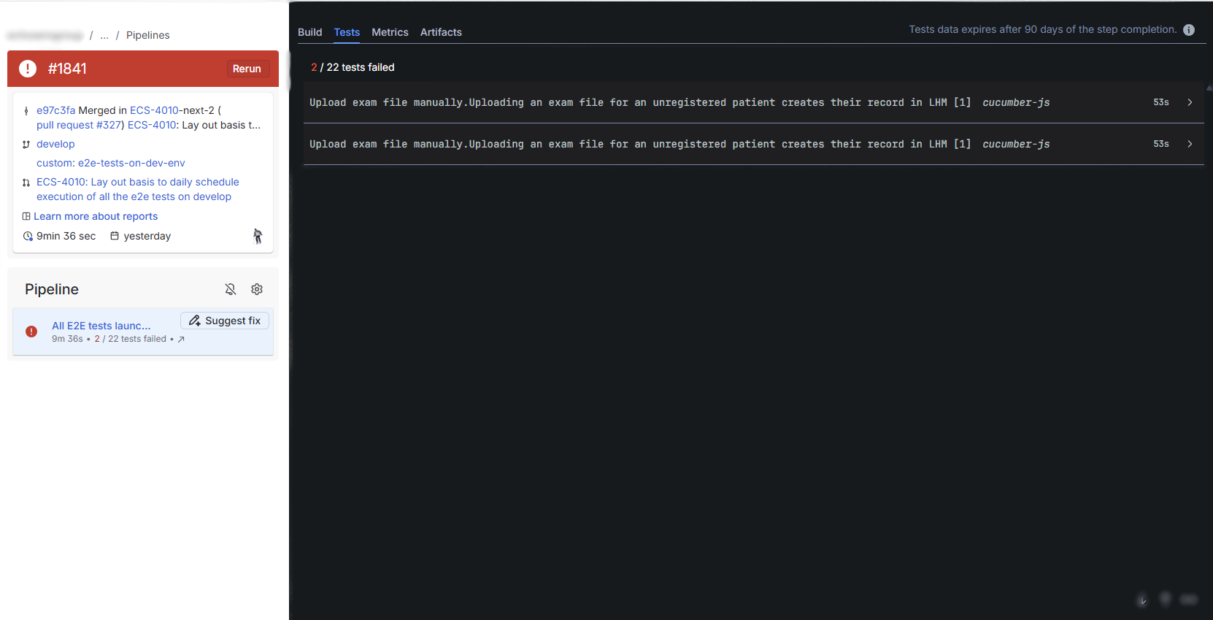
Task: Go to the Artifacts tab
Action: 441,32
